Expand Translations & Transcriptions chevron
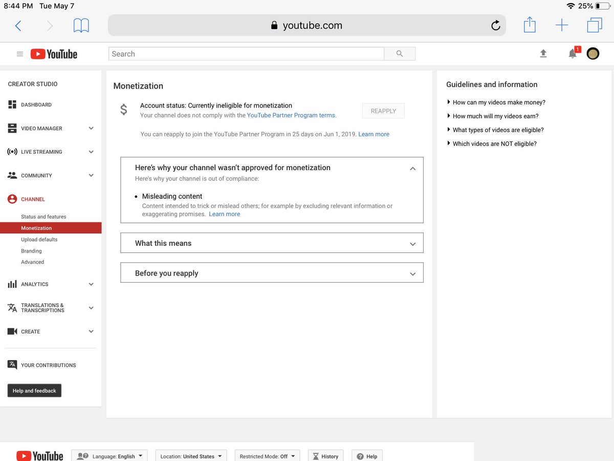 click(x=91, y=308)
